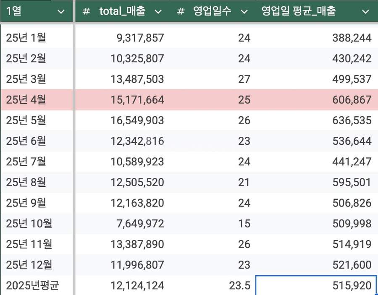The image size is (378, 295).
Task: Select the 25년 1월 row label
Action: pos(26,38)
